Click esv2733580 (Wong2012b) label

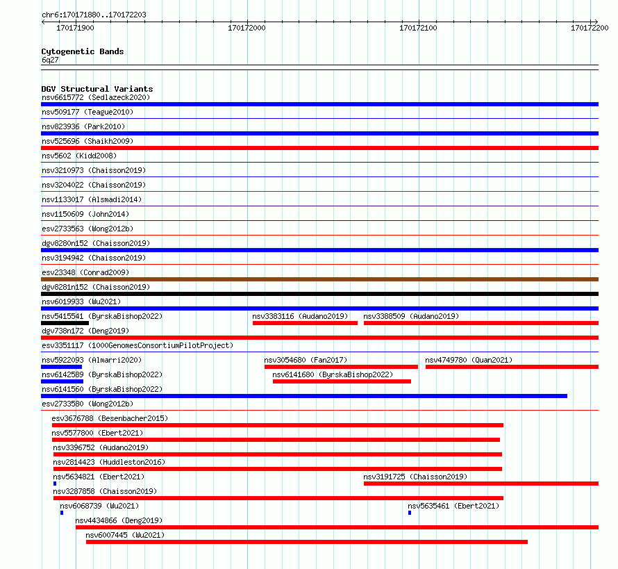87,404
